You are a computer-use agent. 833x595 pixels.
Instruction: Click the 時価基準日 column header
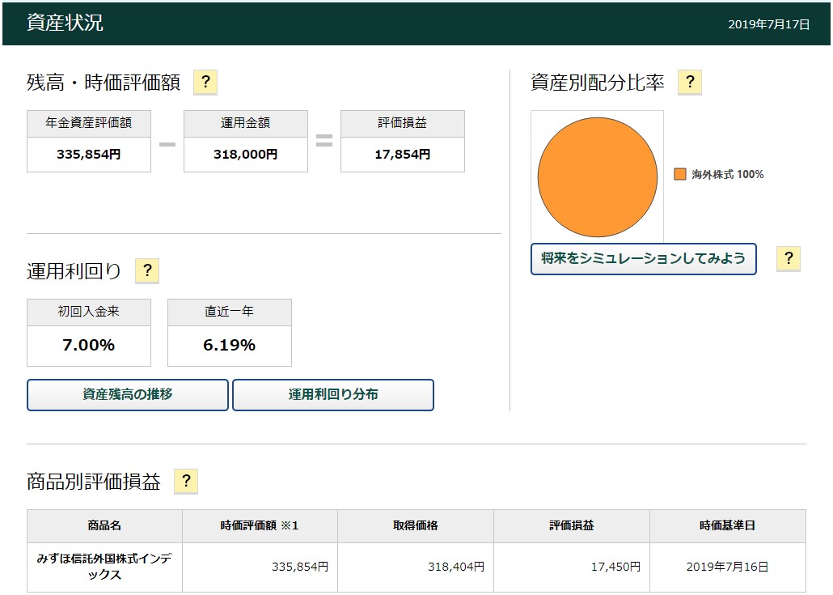pos(727,526)
